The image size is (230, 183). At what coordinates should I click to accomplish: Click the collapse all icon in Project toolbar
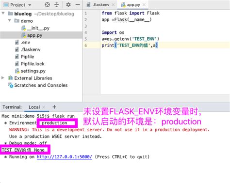point(56,5)
